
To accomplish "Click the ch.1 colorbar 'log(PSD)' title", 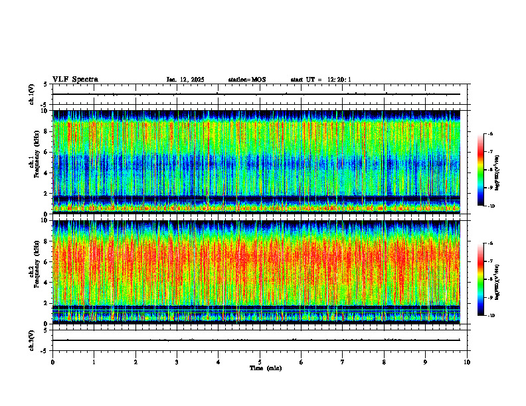I will [497, 173].
